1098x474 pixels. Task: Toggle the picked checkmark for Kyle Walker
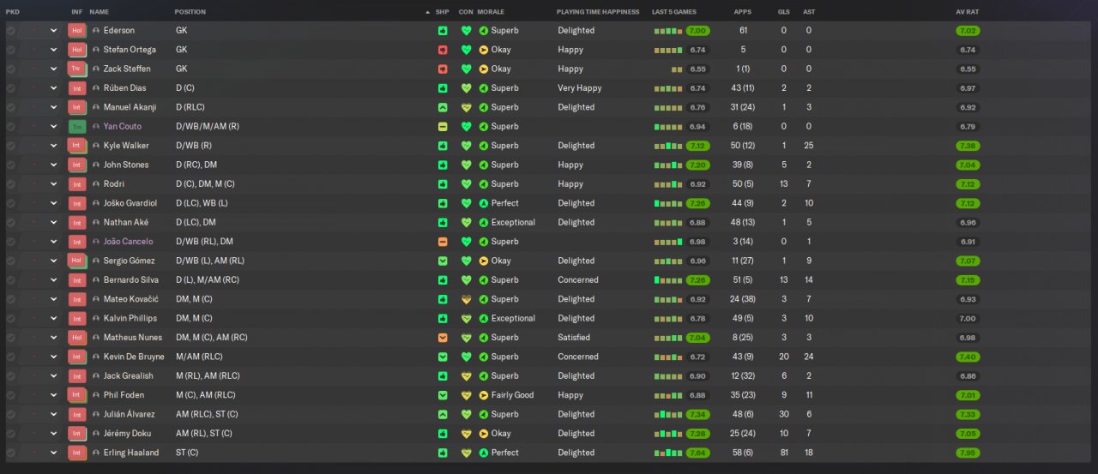(x=10, y=146)
